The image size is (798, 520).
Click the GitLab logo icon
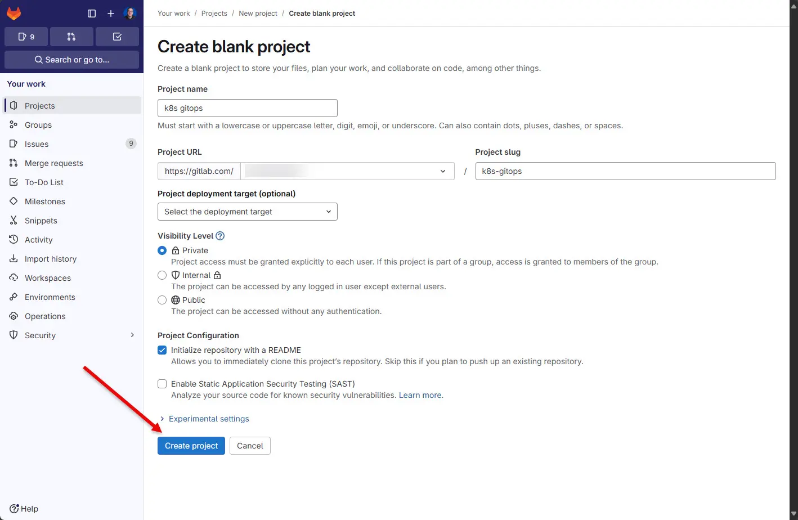(14, 14)
